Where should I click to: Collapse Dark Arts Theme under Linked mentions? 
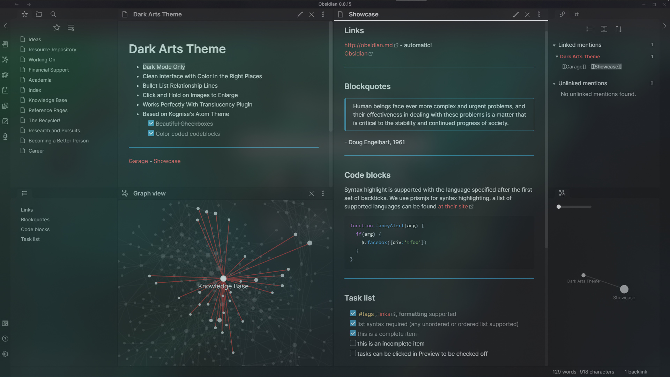[x=557, y=56]
